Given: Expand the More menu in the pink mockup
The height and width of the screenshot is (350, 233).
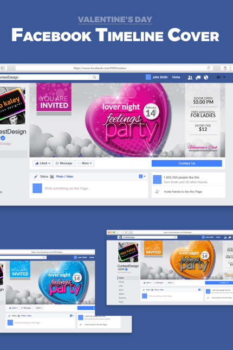Looking at the screenshot, I should 85,163.
